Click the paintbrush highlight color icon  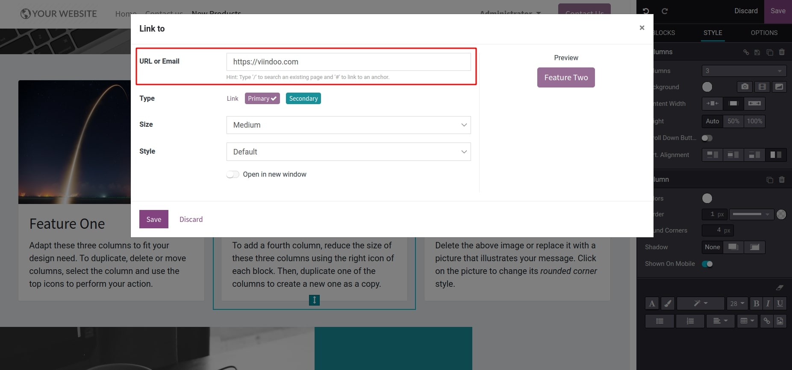[x=668, y=303]
